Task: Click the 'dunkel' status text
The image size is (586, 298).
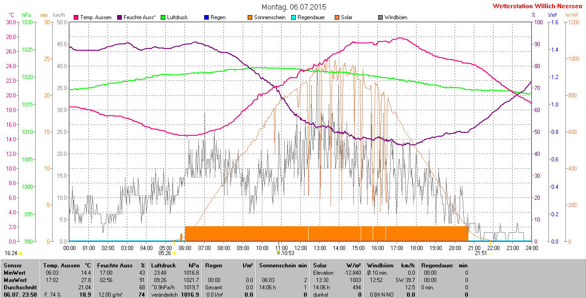Action: coord(320,294)
